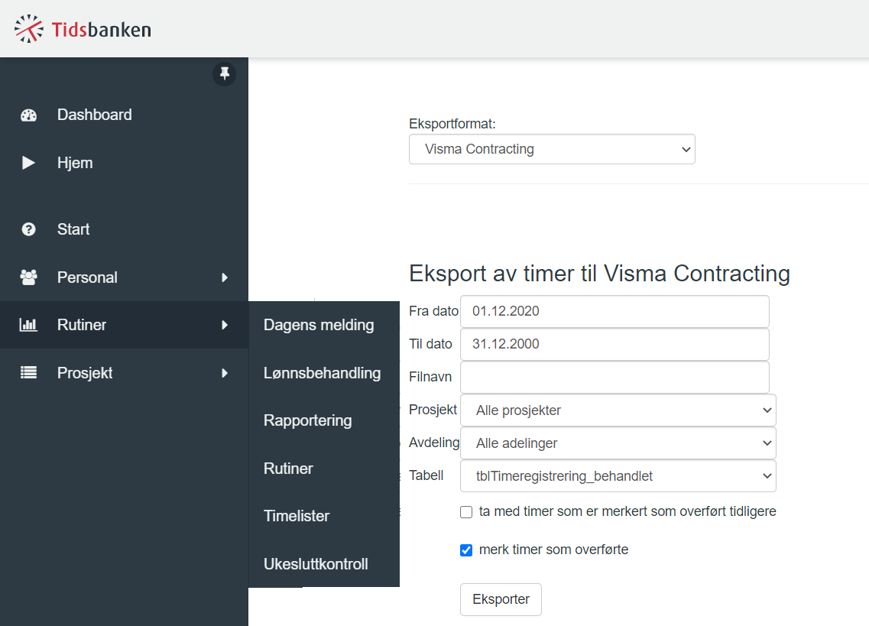This screenshot has height=626, width=869.
Task: Select Rutiner in the main sidebar
Action: click(x=124, y=325)
